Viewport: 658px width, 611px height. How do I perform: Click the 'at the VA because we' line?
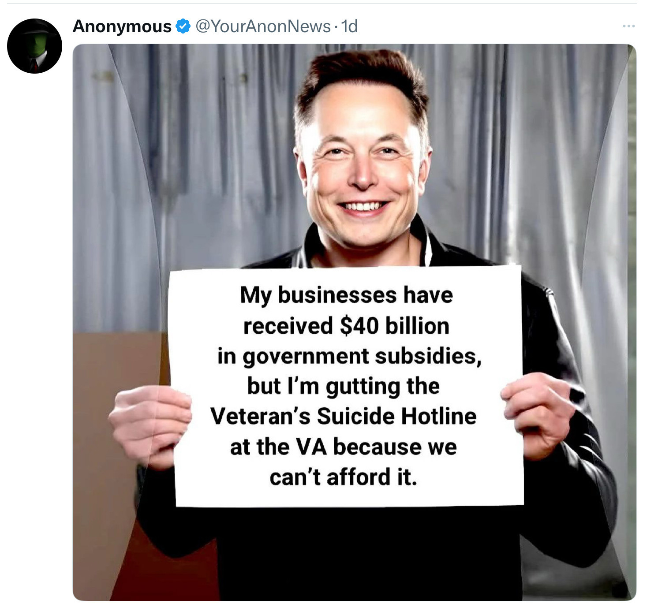[x=344, y=447]
